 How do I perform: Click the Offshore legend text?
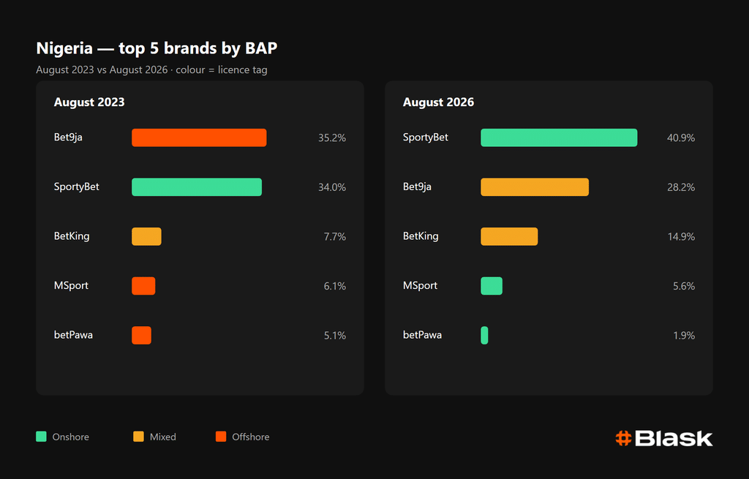click(251, 437)
